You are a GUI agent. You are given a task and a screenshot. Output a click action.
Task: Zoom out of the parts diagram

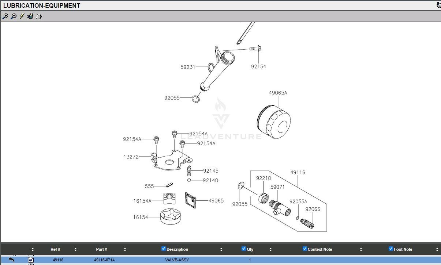click(x=14, y=16)
